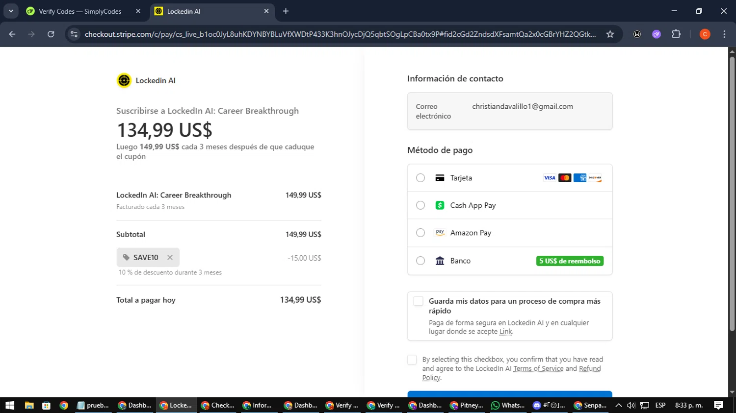Select the Cash App Pay radio button
Image resolution: width=736 pixels, height=413 pixels.
click(x=421, y=205)
